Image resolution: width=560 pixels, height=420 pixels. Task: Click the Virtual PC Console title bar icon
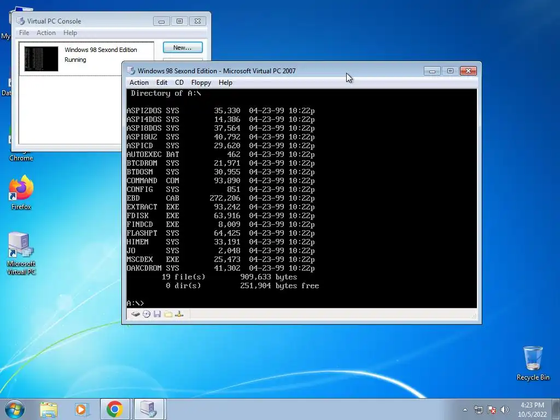point(21,21)
